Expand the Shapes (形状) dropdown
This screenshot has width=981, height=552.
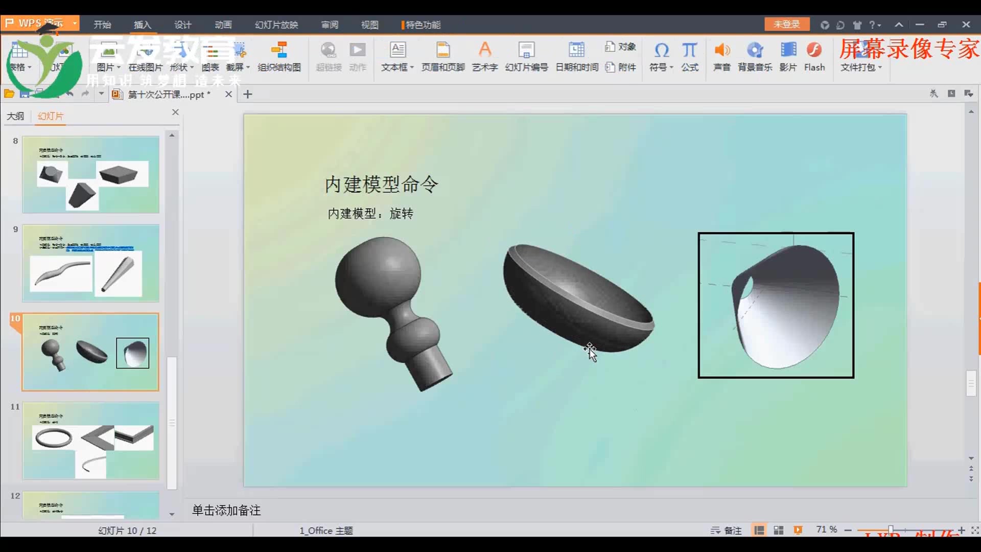click(x=192, y=67)
